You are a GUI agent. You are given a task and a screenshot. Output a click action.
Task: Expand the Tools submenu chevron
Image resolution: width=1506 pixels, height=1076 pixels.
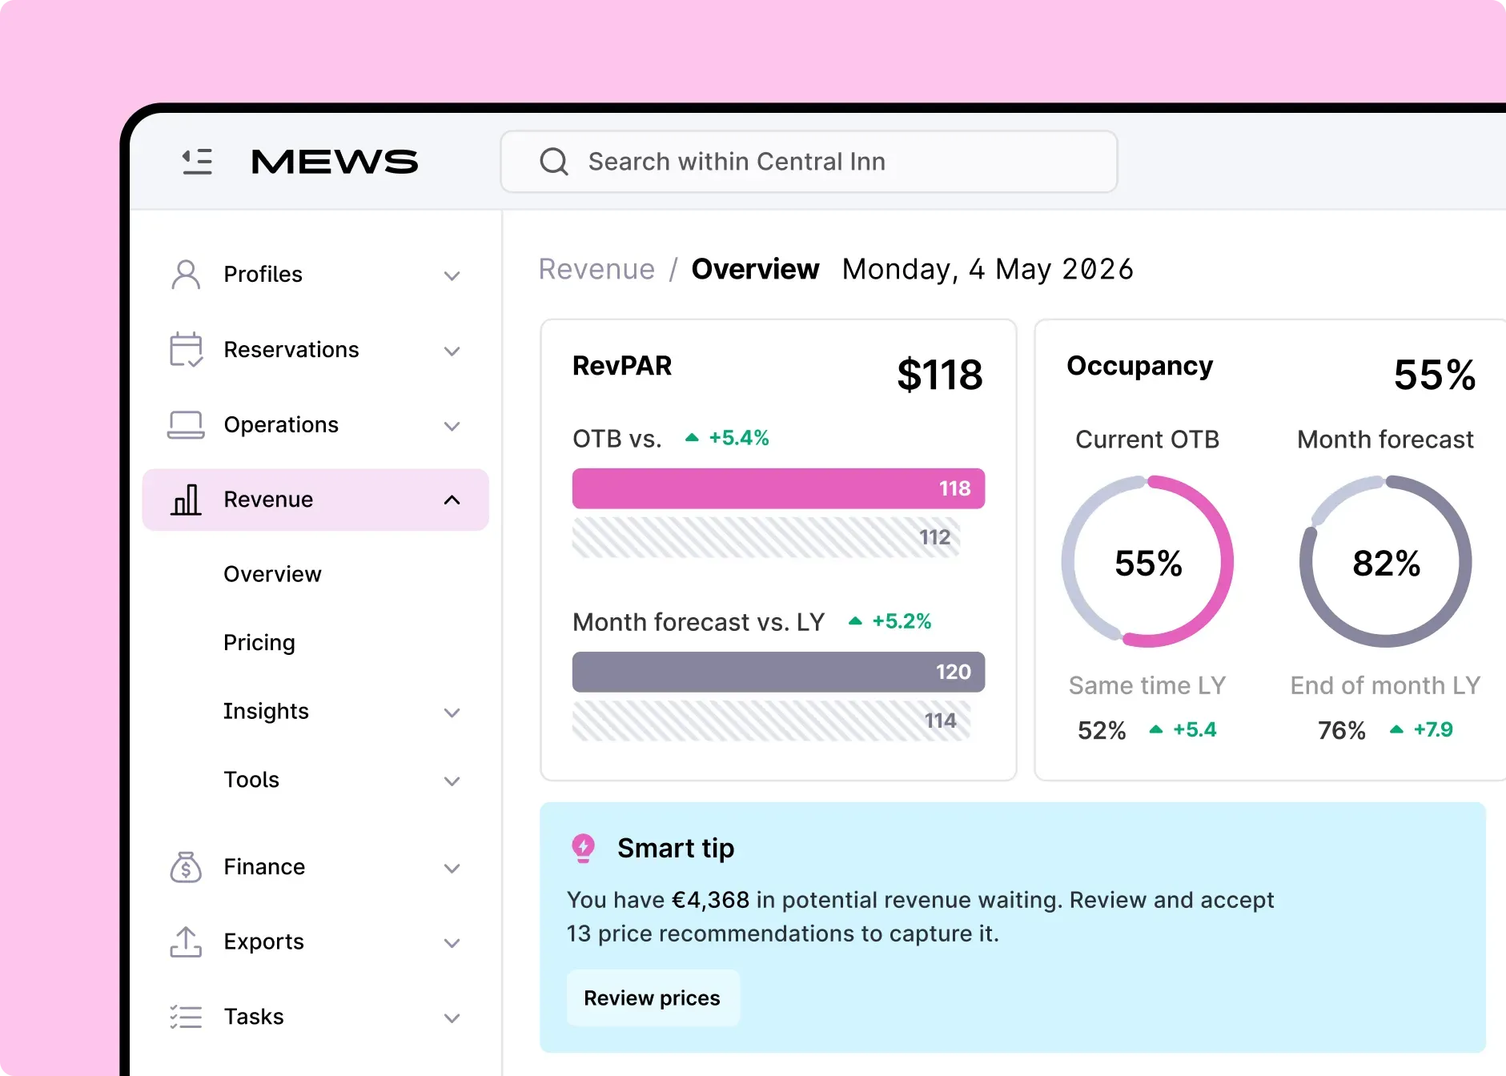click(452, 781)
